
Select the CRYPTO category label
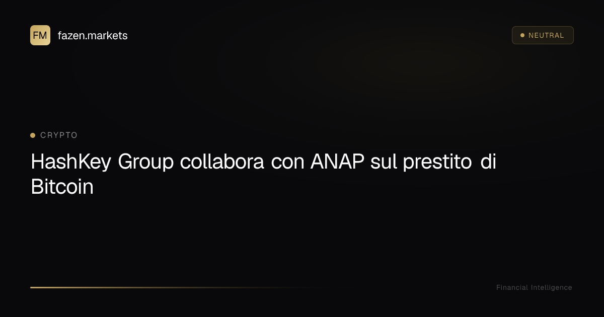pos(59,135)
